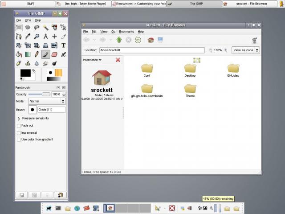
Task: Toggle the Incremental checkbox
Action: tap(19, 133)
